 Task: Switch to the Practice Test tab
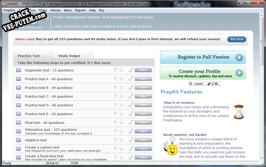click(x=33, y=56)
